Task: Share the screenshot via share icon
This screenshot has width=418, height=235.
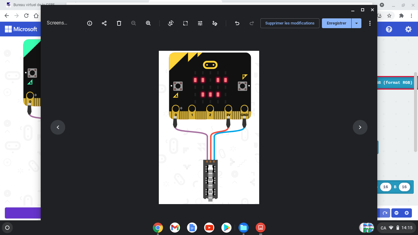Action: click(104, 23)
